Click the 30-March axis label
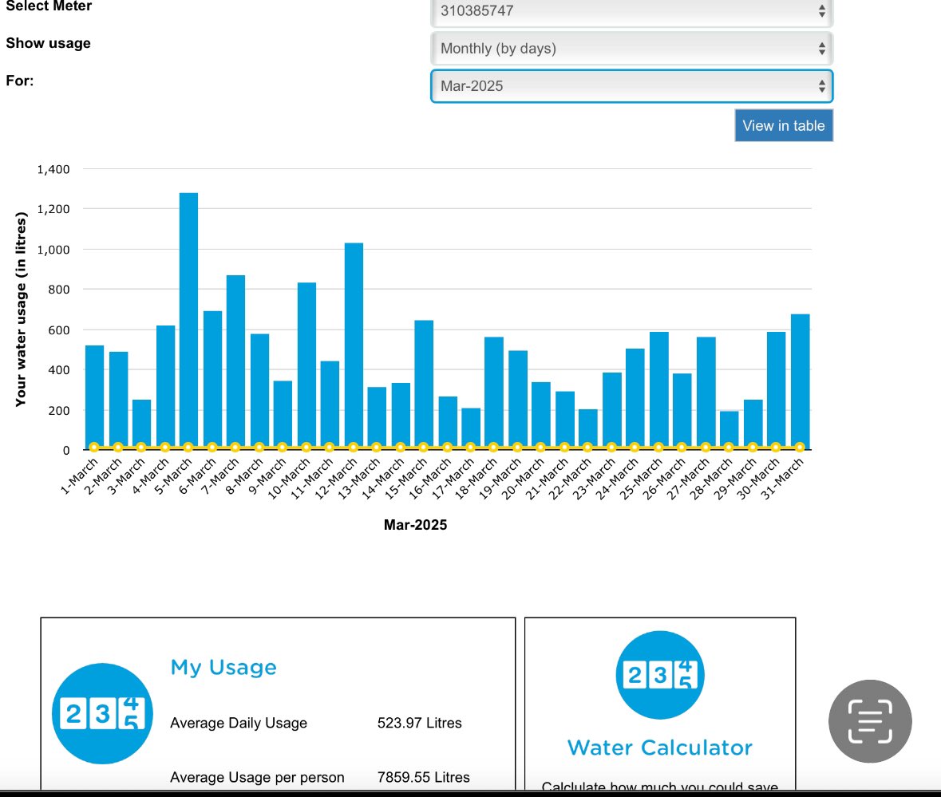Image resolution: width=941 pixels, height=797 pixels. pyautogui.click(x=758, y=479)
